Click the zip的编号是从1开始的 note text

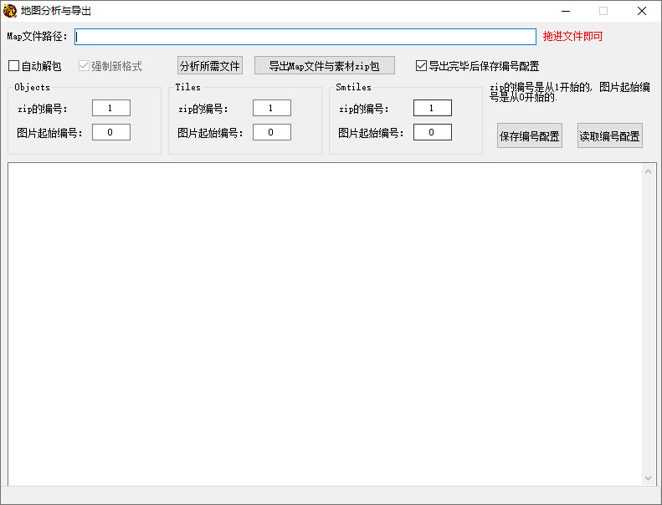coord(570,92)
